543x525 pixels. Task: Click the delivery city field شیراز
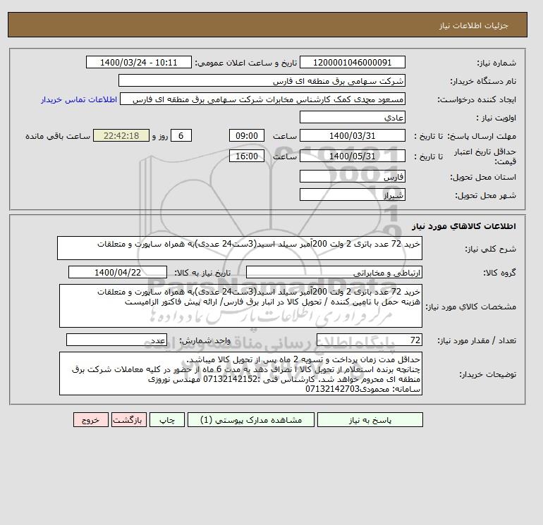[x=352, y=194]
